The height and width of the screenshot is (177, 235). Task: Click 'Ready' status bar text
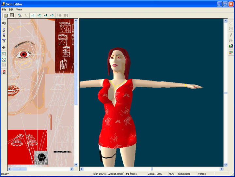[5, 174]
